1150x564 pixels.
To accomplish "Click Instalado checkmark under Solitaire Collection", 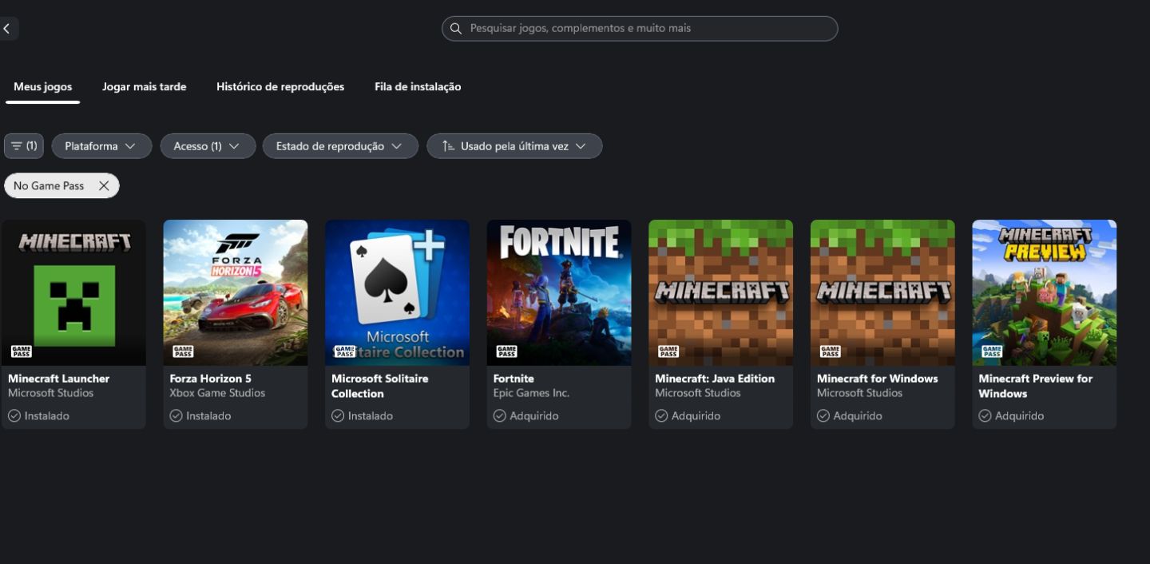I will (338, 415).
